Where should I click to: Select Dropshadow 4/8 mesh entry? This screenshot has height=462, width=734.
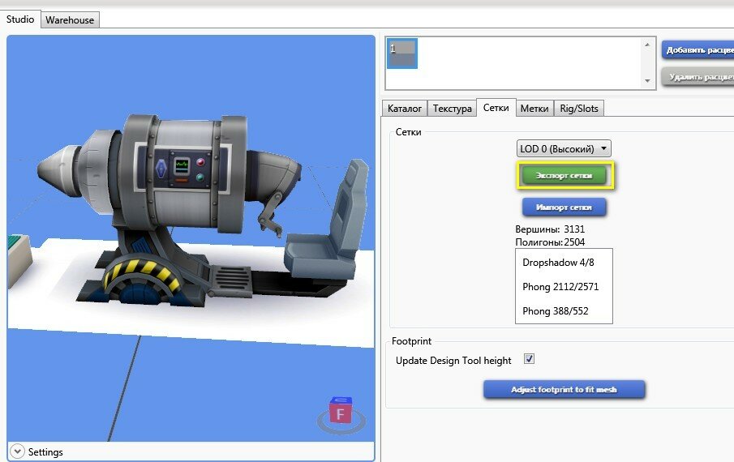tap(559, 263)
